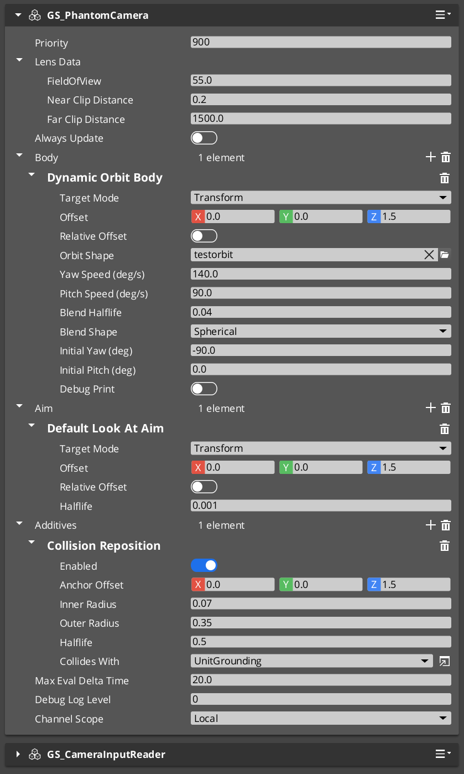The height and width of the screenshot is (774, 464).
Task: Remove the Dynamic Orbit Body element
Action: pyautogui.click(x=444, y=178)
